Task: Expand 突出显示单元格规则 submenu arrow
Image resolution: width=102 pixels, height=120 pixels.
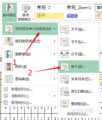Action: [x=55, y=29]
